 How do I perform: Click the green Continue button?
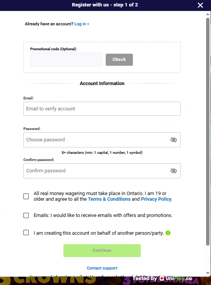tap(102, 251)
